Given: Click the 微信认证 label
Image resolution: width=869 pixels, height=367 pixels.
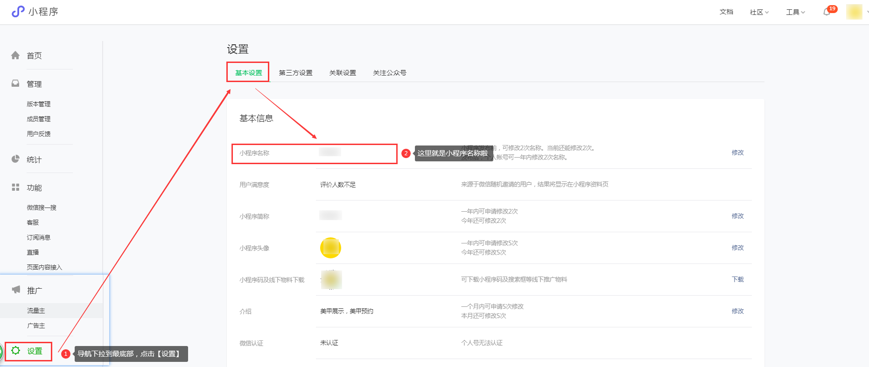Looking at the screenshot, I should click(252, 343).
